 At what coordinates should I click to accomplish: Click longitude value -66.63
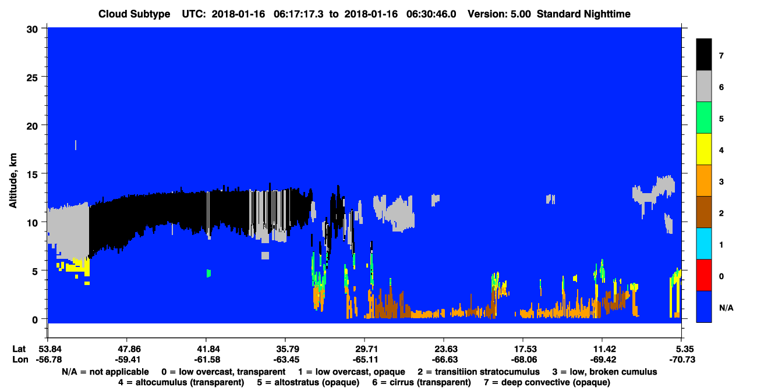(x=444, y=359)
